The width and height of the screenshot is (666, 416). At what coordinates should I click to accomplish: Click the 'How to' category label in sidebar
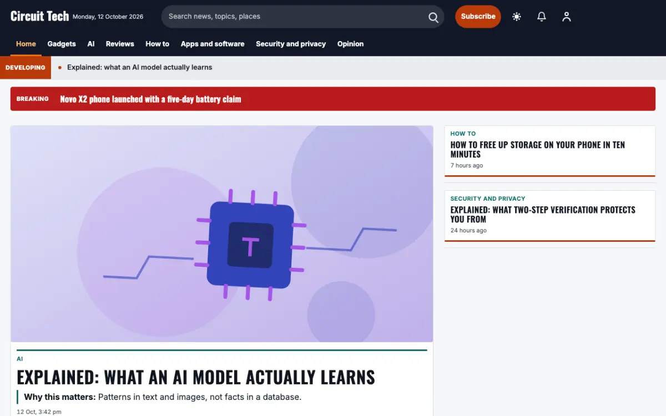pyautogui.click(x=463, y=134)
